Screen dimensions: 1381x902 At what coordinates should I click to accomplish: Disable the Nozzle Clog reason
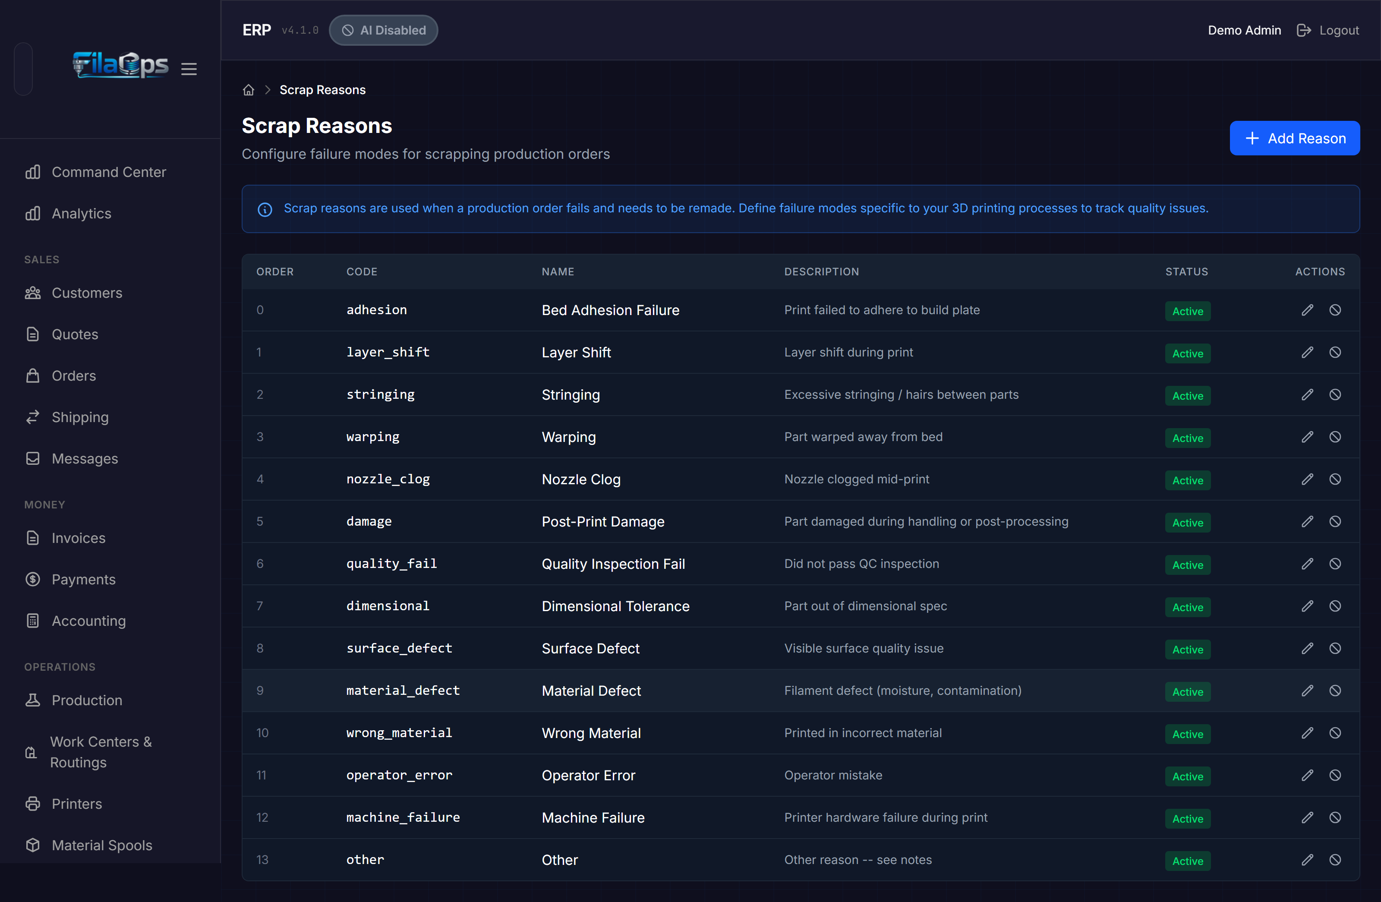[x=1335, y=479]
